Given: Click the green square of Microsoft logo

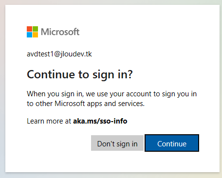Looking at the screenshot, I should tap(36, 29).
